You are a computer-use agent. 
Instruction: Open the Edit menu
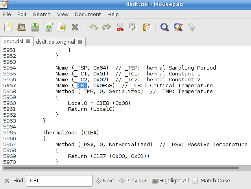(22, 15)
